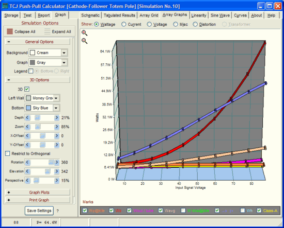Click Elevation left arrow

pyautogui.click(x=27, y=171)
